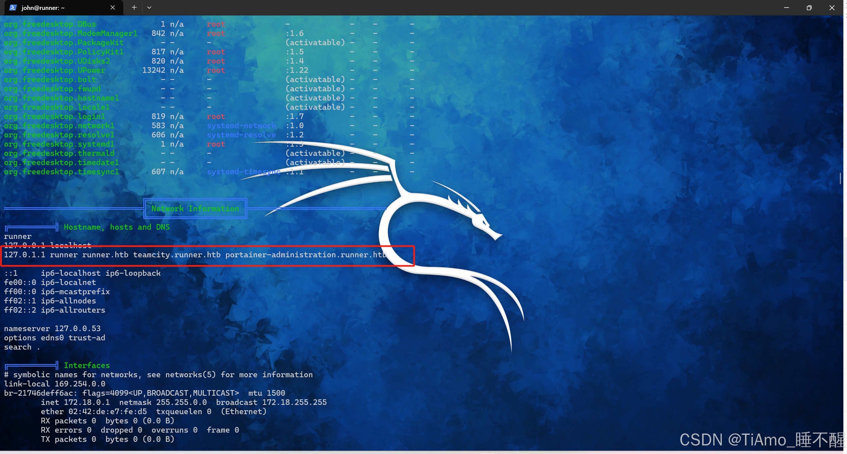Click 'netmask 255.255.0.0' value
The image size is (847, 454).
pos(163,402)
